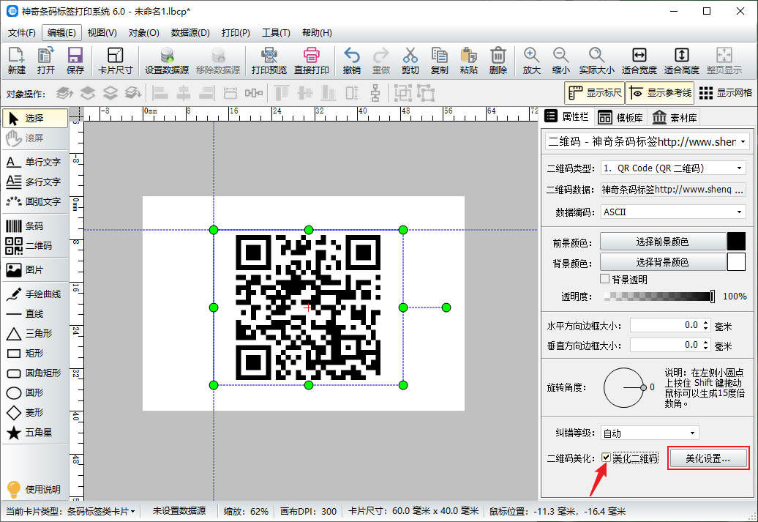The image size is (758, 522).
Task: Click 设置数据源 data source icon
Action: [x=167, y=61]
